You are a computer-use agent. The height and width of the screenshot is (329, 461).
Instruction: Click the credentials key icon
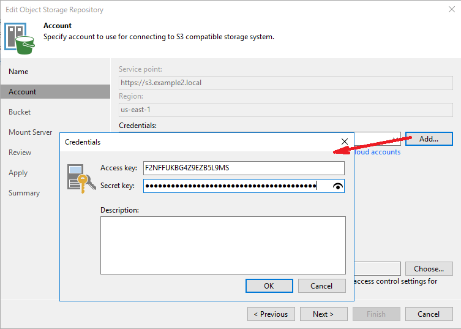81,179
